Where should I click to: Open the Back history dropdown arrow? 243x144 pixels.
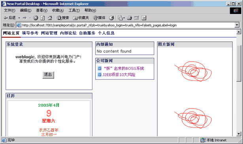pyautogui.click(x=19, y=18)
